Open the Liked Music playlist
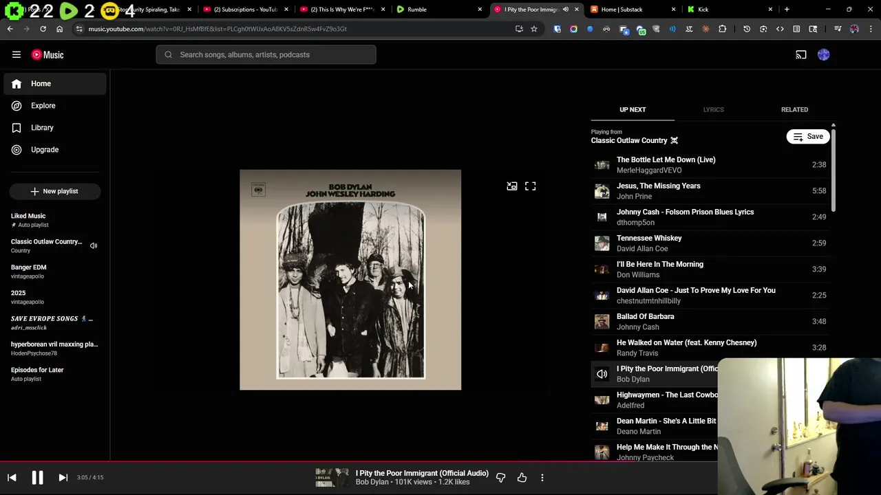 (x=55, y=220)
